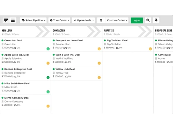173x129 pixels.
Task: Click the Green Inc. company name
Action: pyautogui.click(x=10, y=44)
